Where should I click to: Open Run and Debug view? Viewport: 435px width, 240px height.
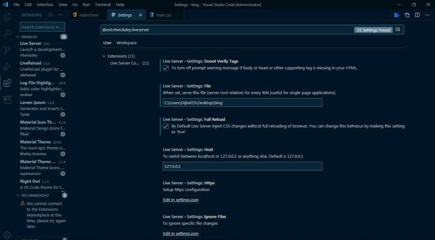click(7, 67)
